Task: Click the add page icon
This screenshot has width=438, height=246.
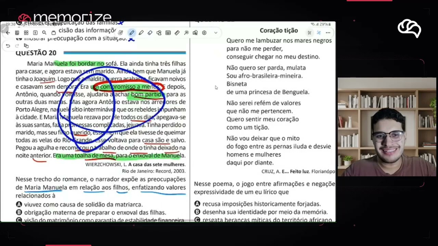Action: coord(35,33)
